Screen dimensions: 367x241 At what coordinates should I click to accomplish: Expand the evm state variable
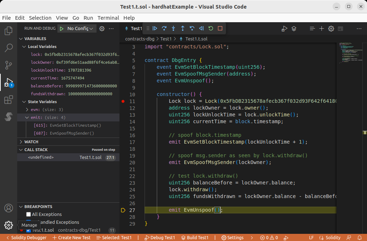pyautogui.click(x=27, y=110)
